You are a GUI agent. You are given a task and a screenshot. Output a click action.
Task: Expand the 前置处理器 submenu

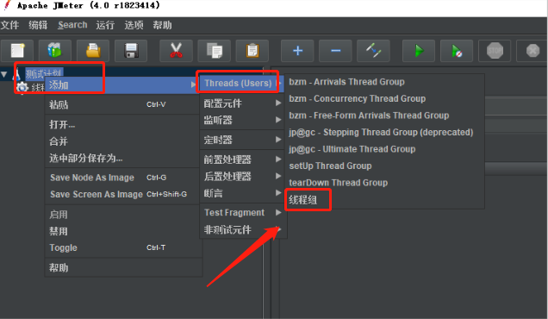tap(242, 159)
